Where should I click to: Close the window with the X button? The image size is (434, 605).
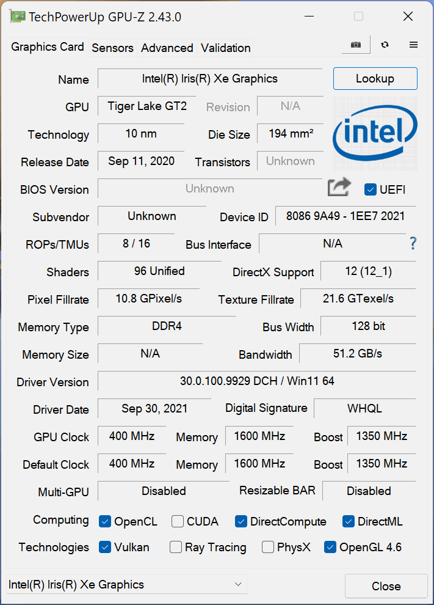tap(408, 16)
